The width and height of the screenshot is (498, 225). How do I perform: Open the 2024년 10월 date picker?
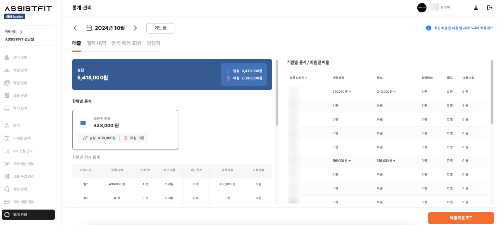pos(106,28)
